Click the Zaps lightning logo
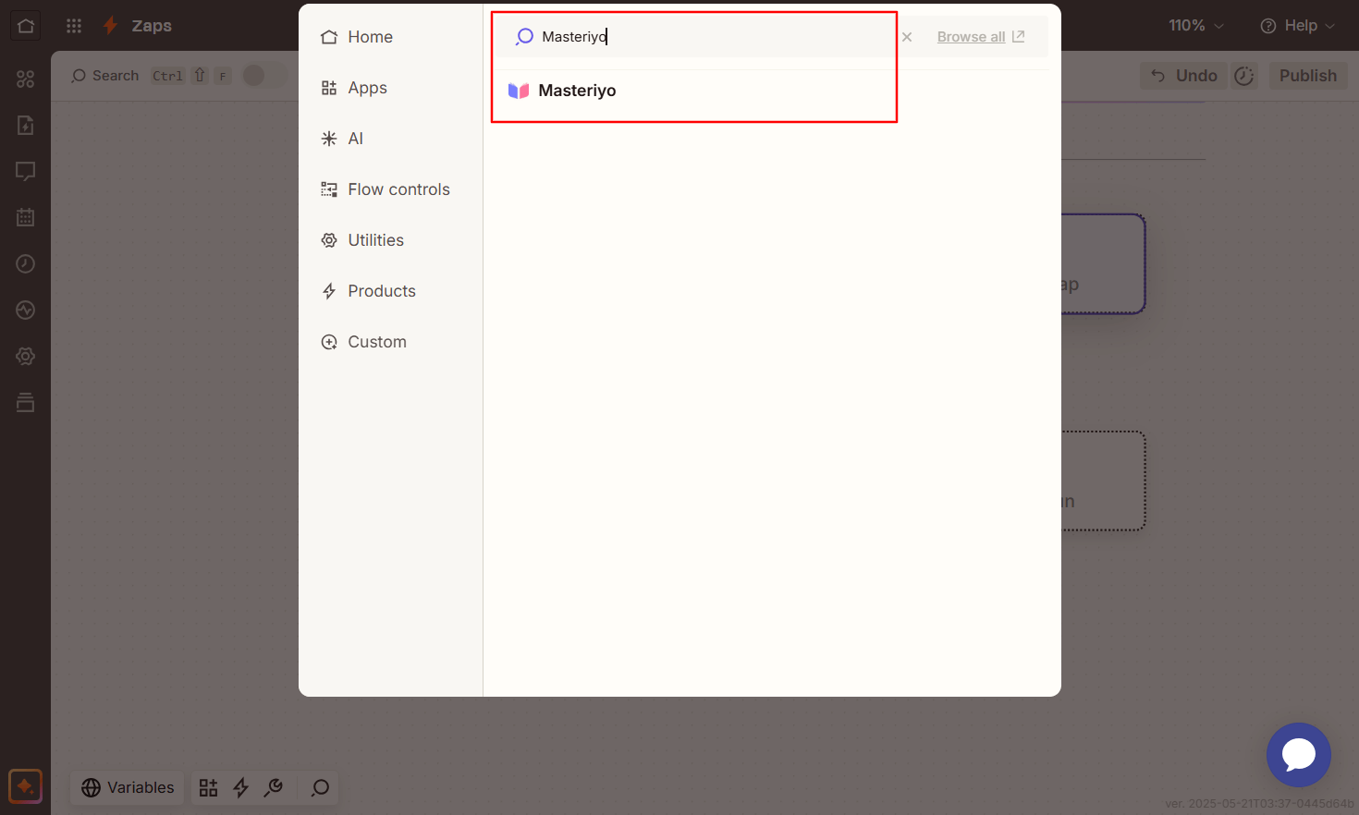Screen dimensions: 1359x815 (x=111, y=26)
